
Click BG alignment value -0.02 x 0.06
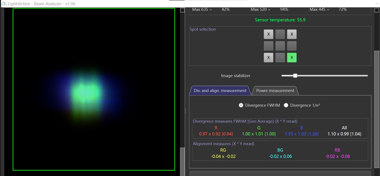[280, 156]
